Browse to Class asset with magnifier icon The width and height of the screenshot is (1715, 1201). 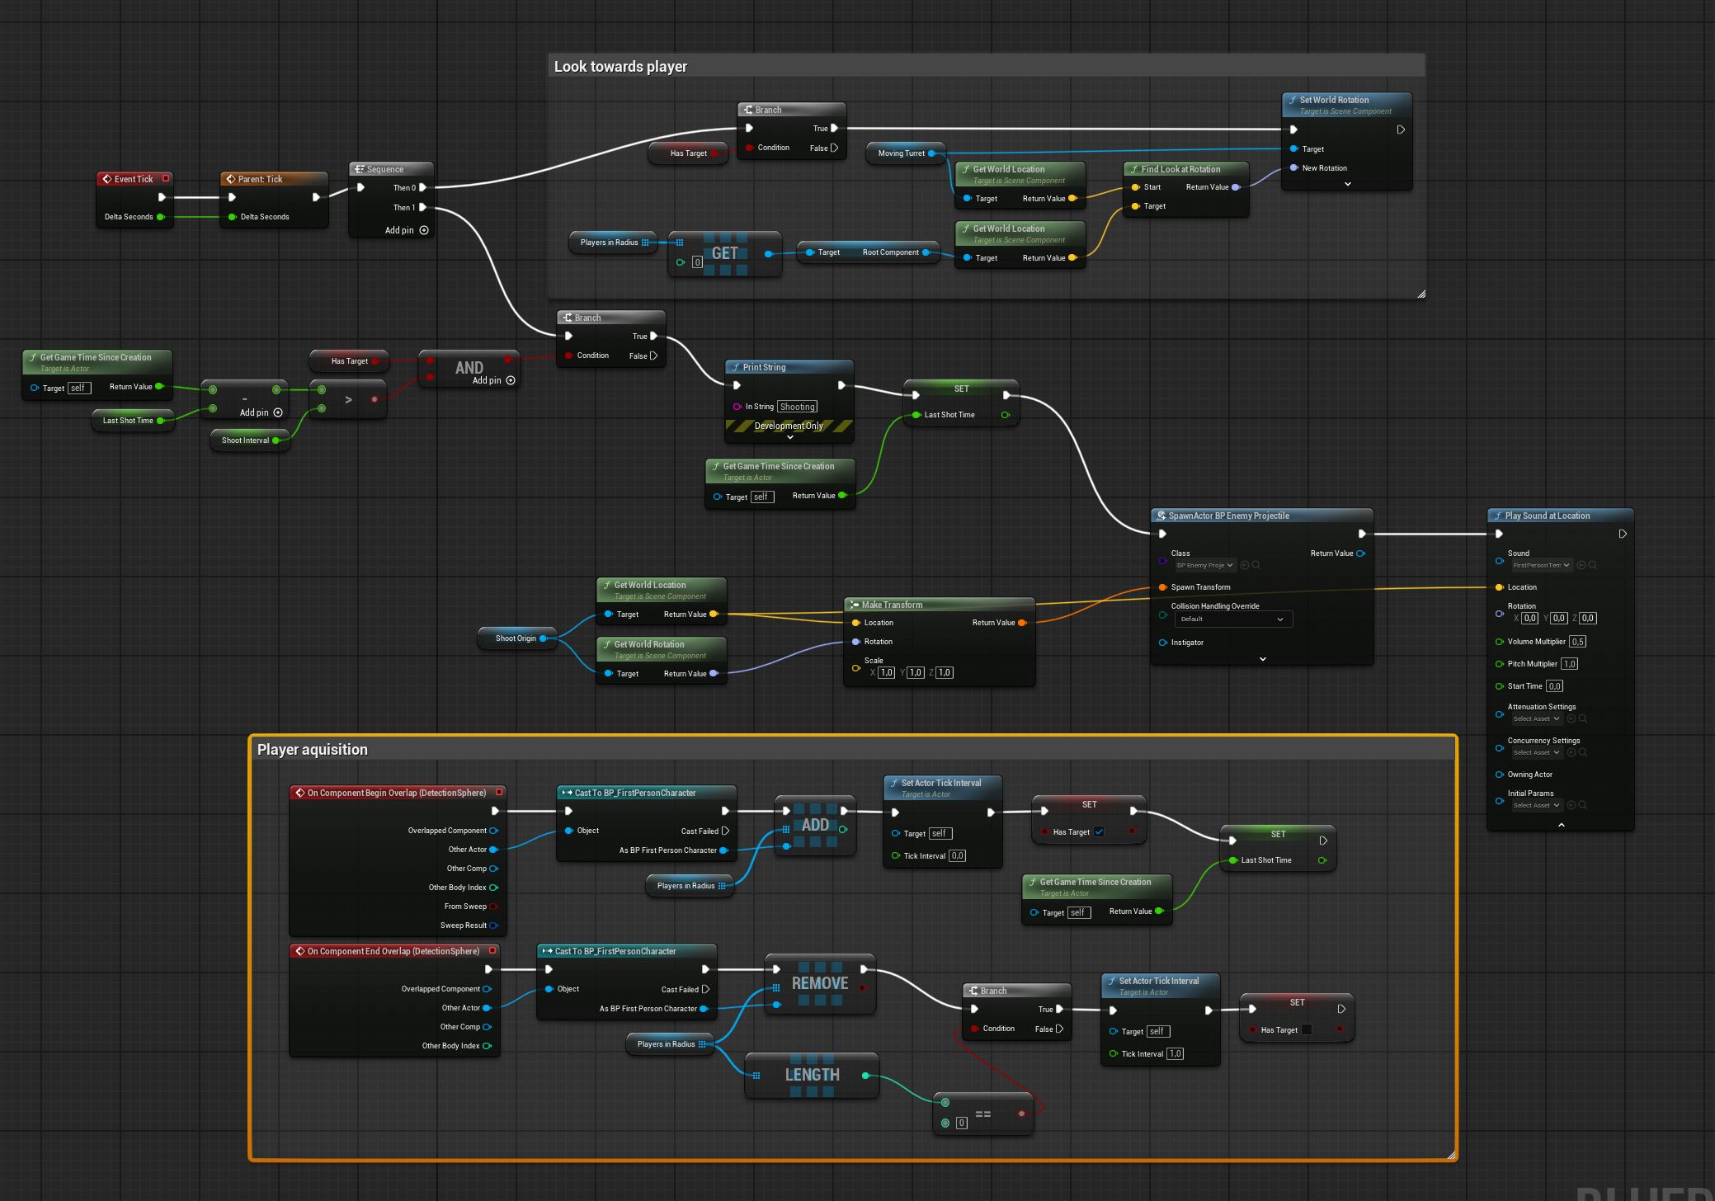point(1256,565)
